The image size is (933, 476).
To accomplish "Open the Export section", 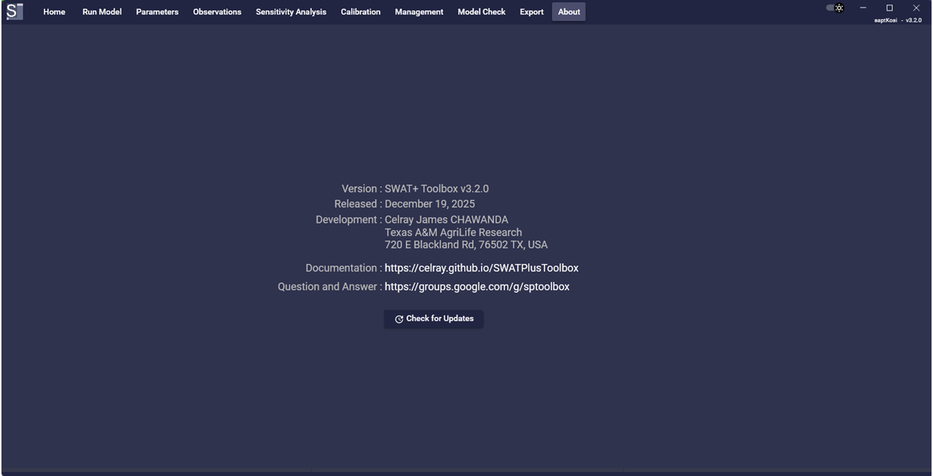I will 531,12.
